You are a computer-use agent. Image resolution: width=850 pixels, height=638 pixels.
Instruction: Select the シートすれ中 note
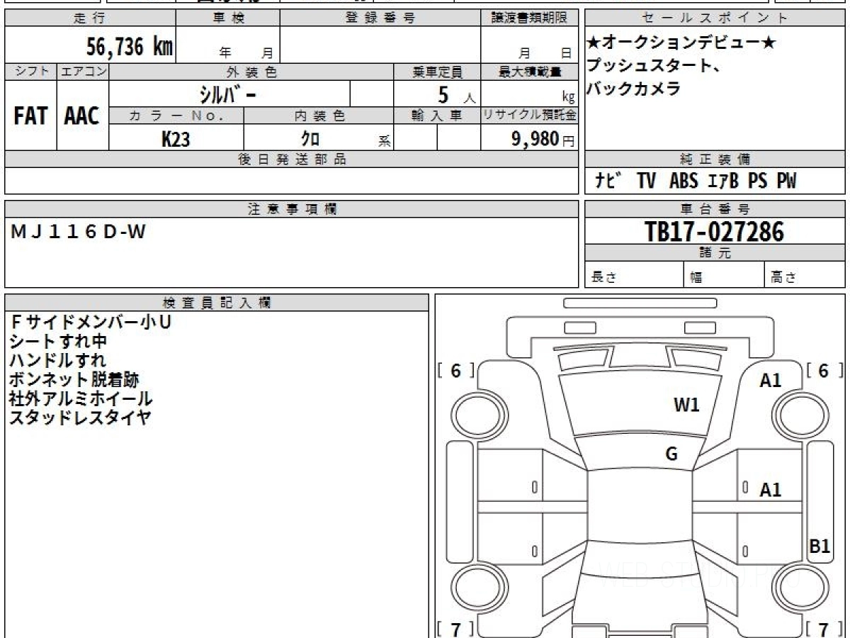pyautogui.click(x=58, y=341)
